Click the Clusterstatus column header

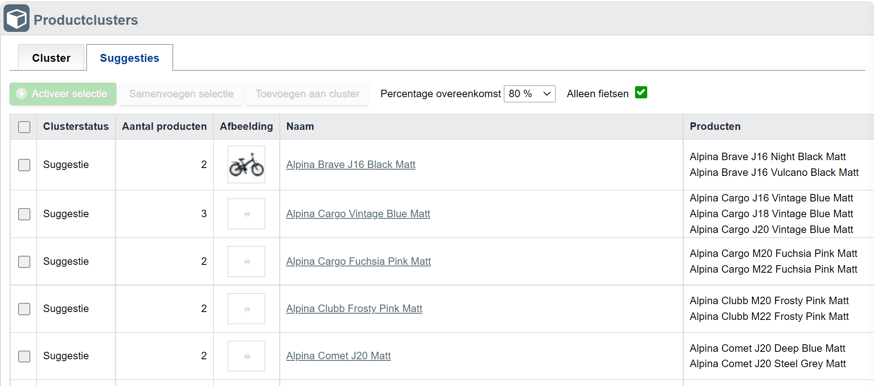coord(76,126)
